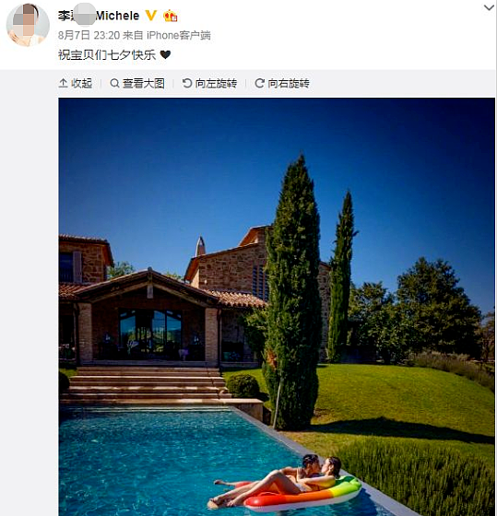Screen dimensions: 497x516
Task: Click the counterclockwise rotate arrow icon
Action: 187,83
